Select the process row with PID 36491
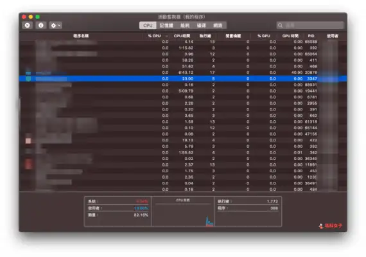This screenshot has width=366, height=257. point(183,183)
